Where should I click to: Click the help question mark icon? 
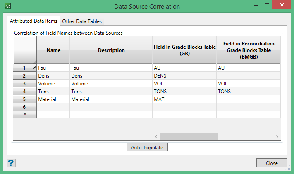pos(11,163)
